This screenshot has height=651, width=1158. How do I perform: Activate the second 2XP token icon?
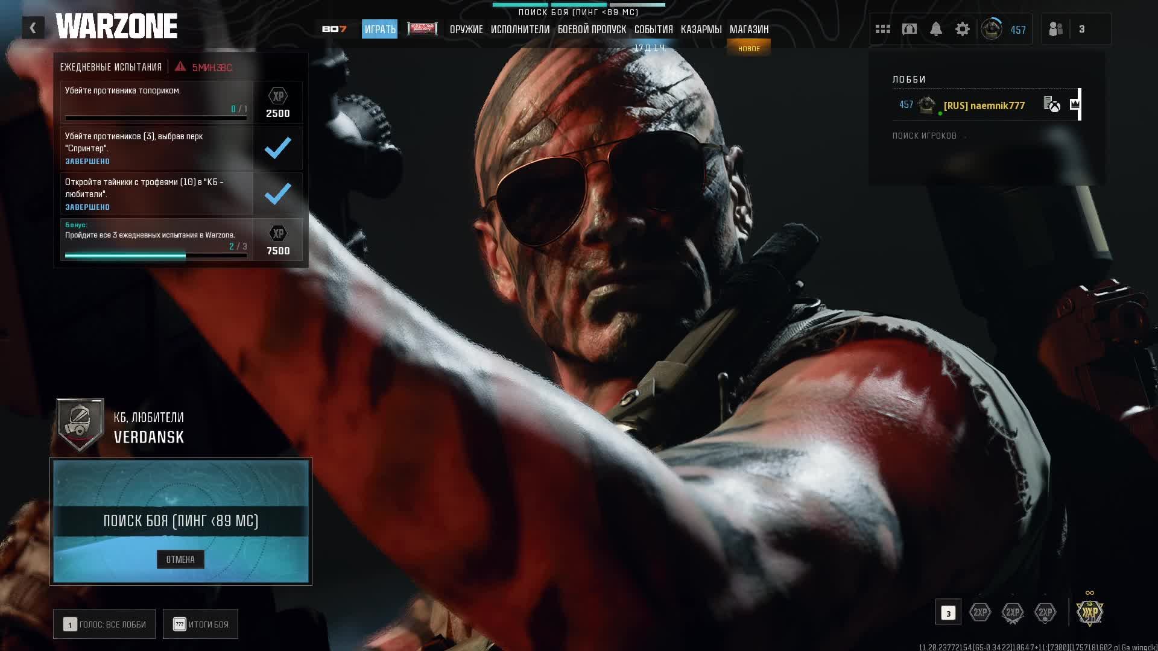tap(1013, 612)
